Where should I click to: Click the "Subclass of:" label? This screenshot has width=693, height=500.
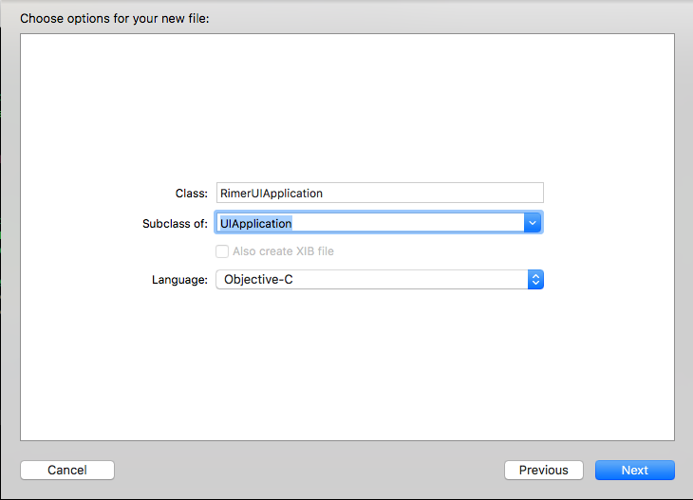(175, 224)
